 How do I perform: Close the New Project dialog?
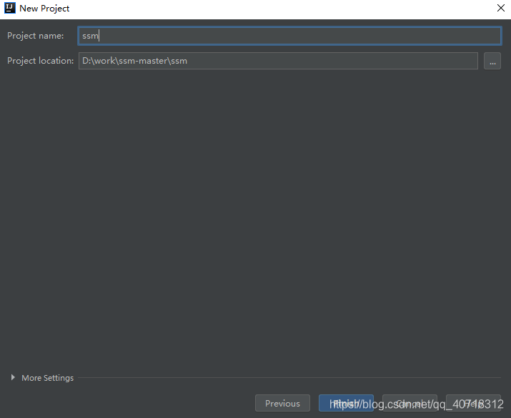(501, 8)
